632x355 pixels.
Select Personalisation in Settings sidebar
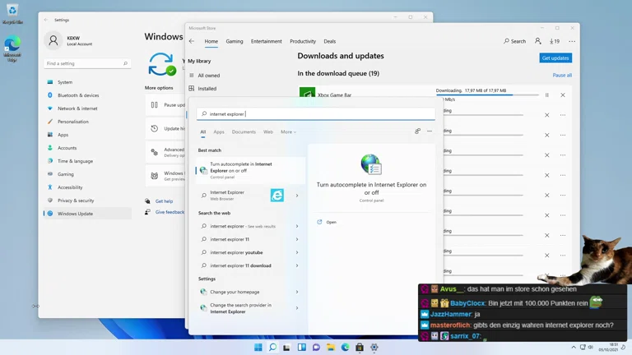pyautogui.click(x=87, y=122)
